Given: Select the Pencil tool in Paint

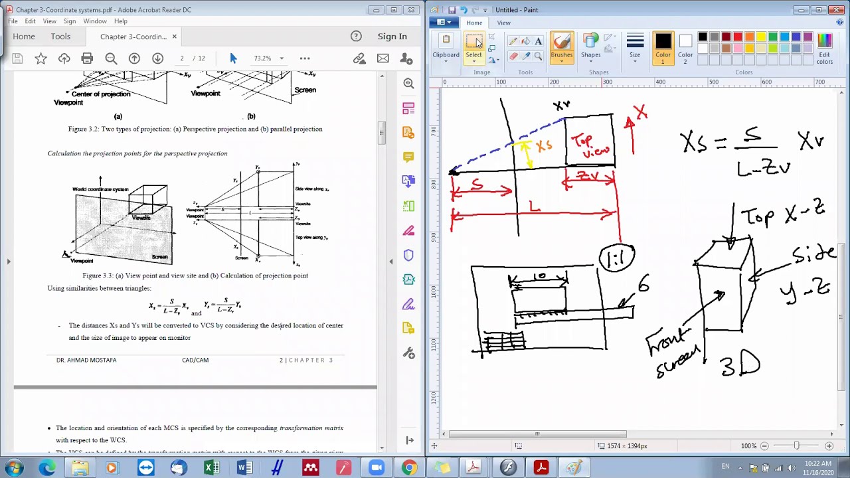Looking at the screenshot, I should point(513,42).
